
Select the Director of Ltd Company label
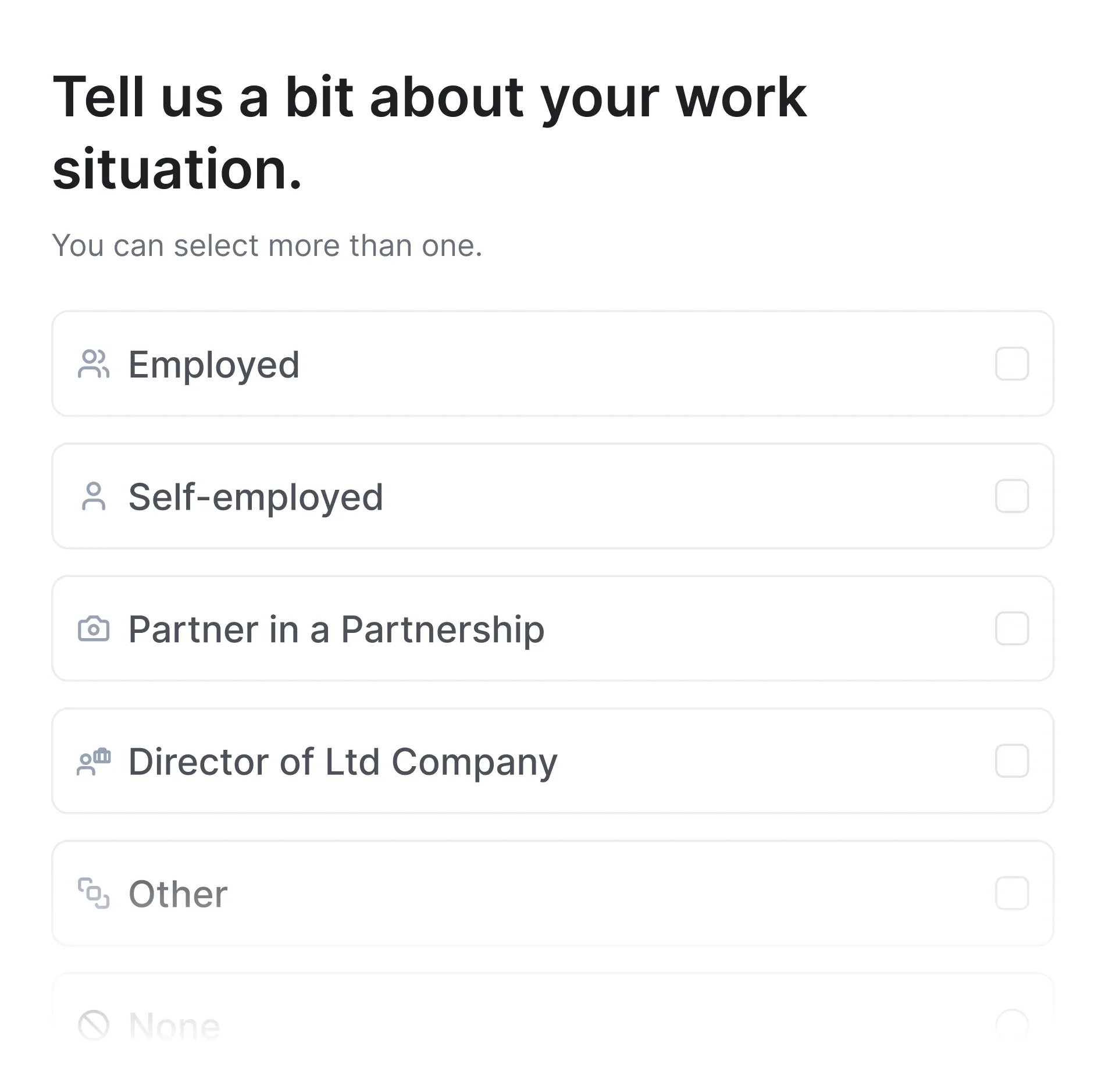coord(343,762)
